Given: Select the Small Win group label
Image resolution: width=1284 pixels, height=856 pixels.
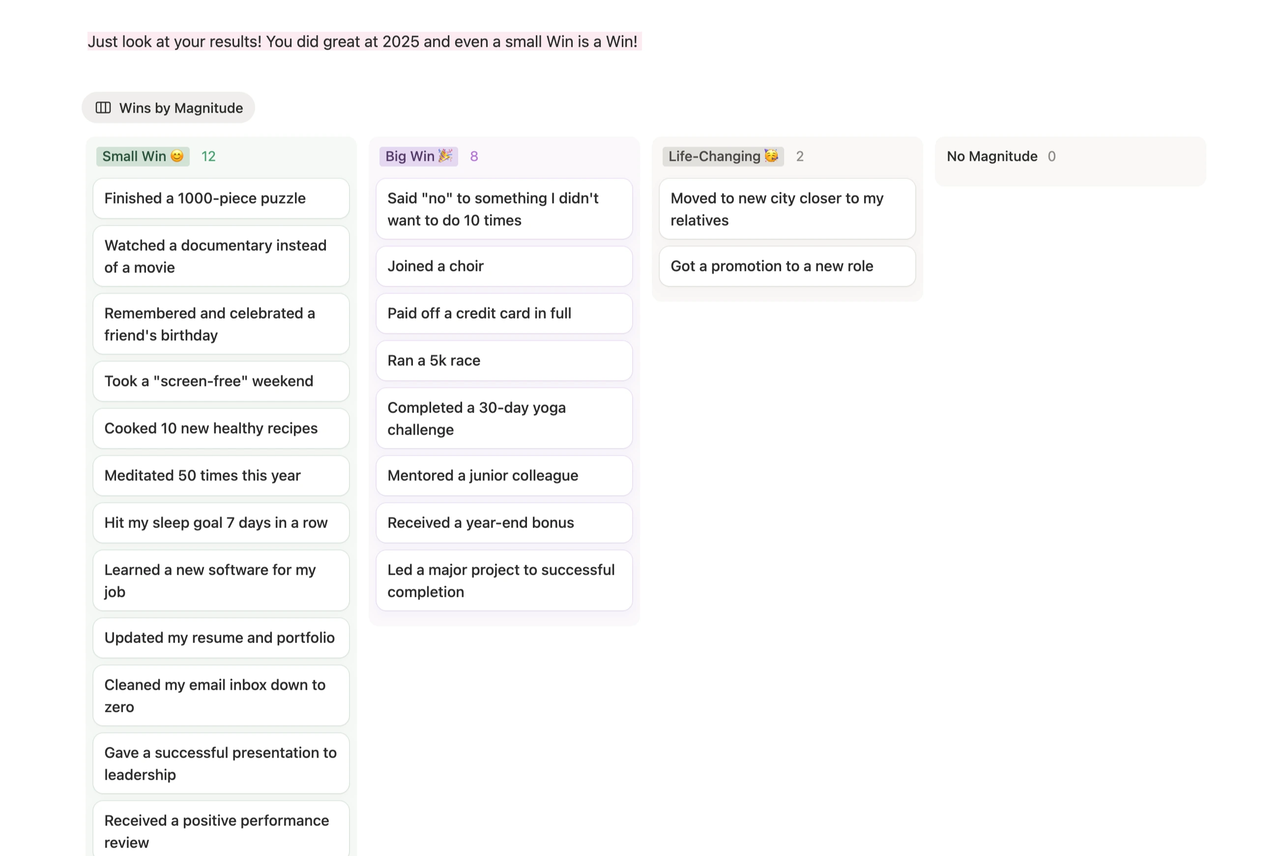Looking at the screenshot, I should [x=143, y=156].
